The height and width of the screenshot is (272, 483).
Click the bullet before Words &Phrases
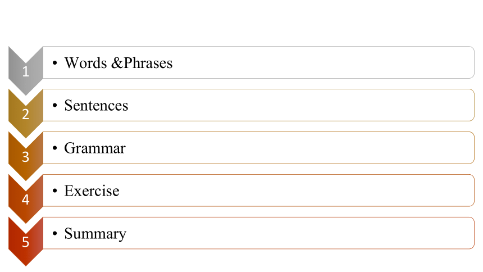(x=55, y=63)
